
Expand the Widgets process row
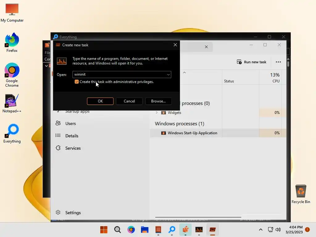[156, 113]
